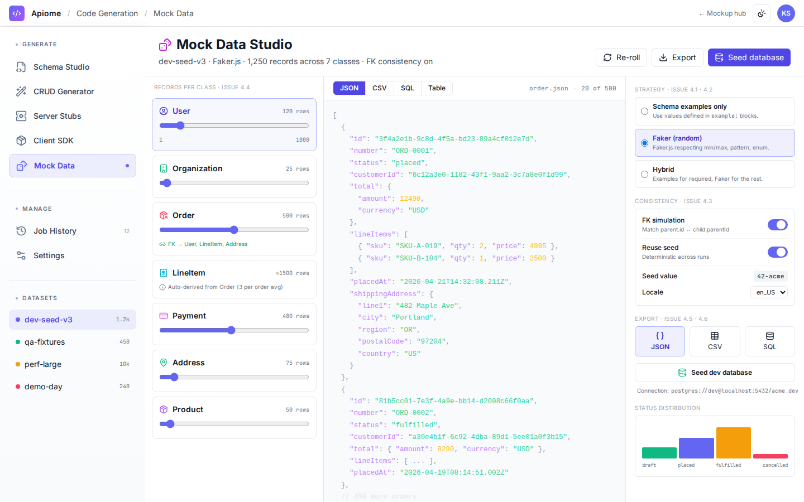This screenshot has height=502, width=804.
Task: Click the dev-seed-v3 dataset color dot
Action: point(18,320)
